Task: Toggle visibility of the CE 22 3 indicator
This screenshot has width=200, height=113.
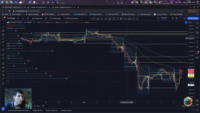Action: pos(14,66)
